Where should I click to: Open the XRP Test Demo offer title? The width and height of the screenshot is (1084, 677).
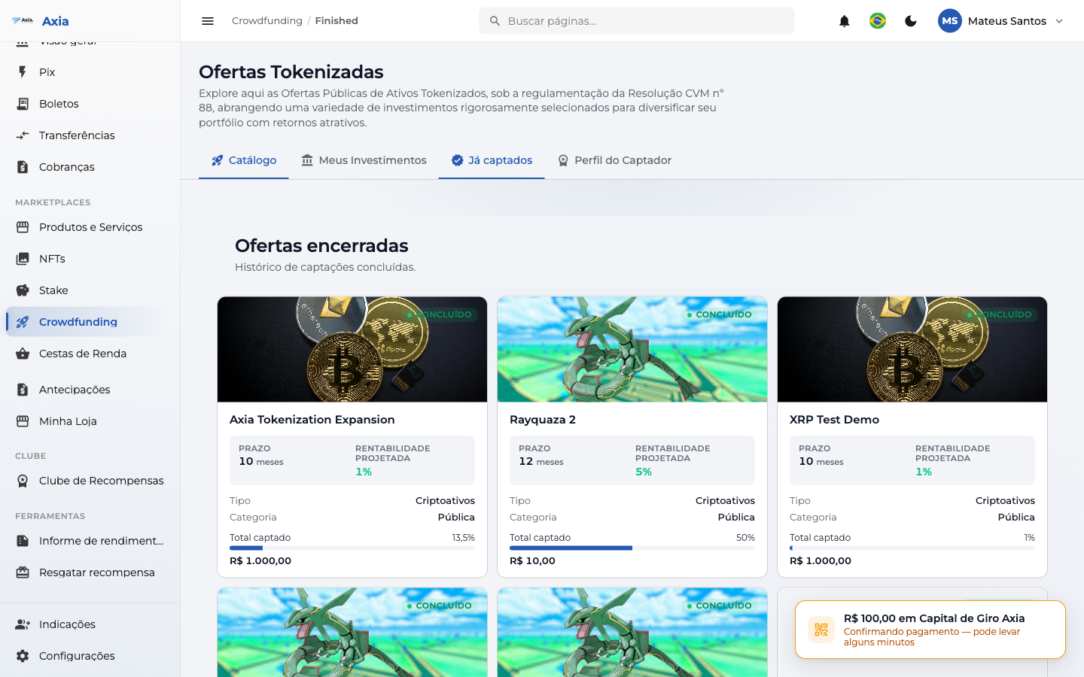[x=834, y=420]
